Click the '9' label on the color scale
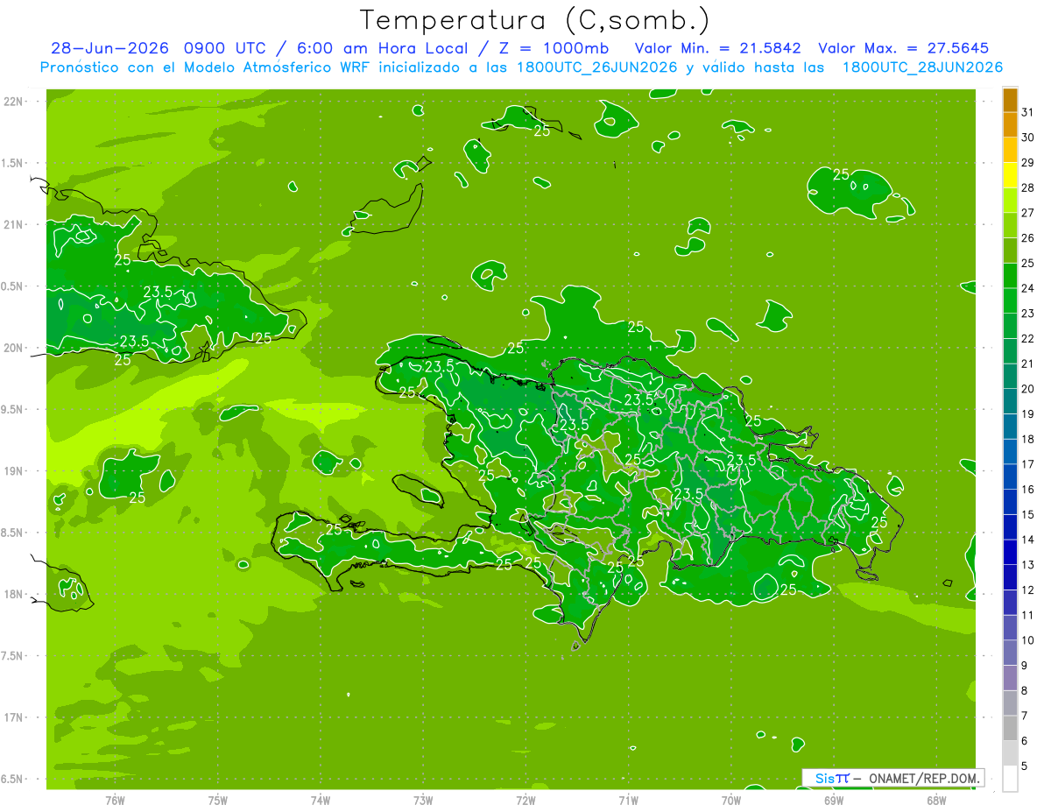1051x812 pixels. [x=1024, y=667]
